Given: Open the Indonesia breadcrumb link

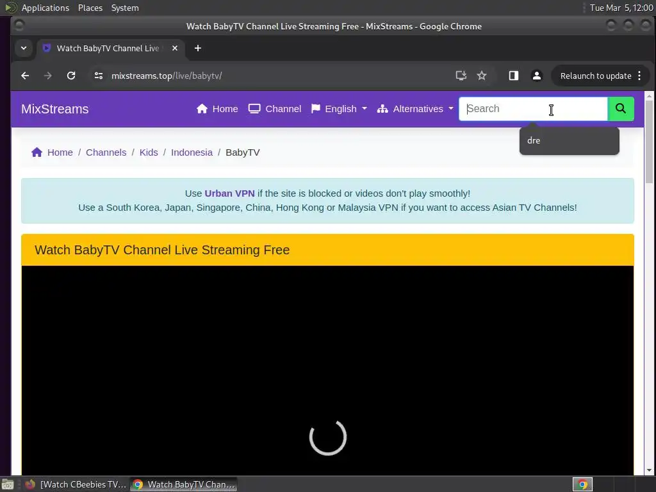Looking at the screenshot, I should tap(192, 152).
